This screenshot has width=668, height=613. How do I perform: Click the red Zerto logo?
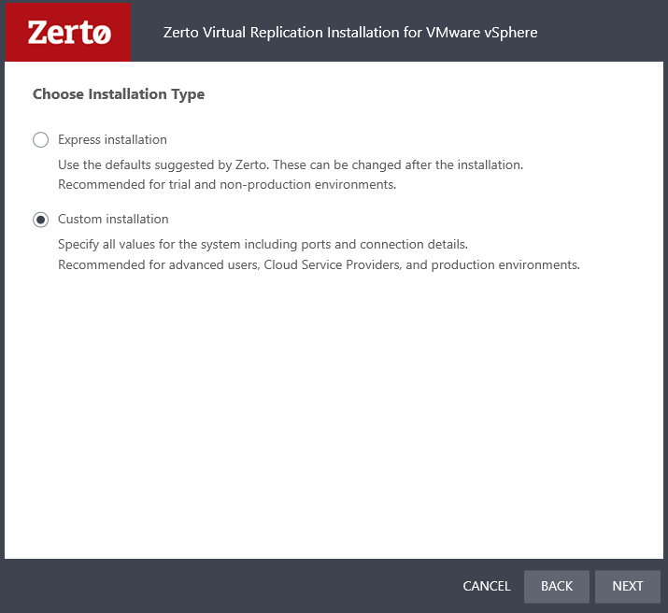point(68,33)
